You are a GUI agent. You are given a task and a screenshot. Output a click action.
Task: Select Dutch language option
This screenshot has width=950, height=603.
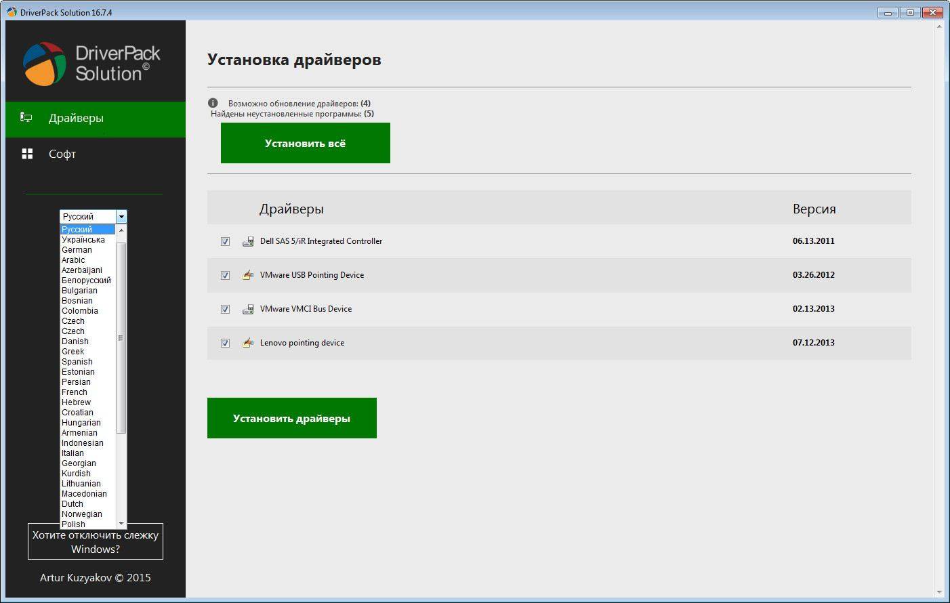click(x=88, y=503)
